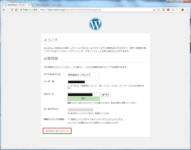Click the gray circular extension icon
Viewport: 191px width, 150px height.
click(173, 10)
